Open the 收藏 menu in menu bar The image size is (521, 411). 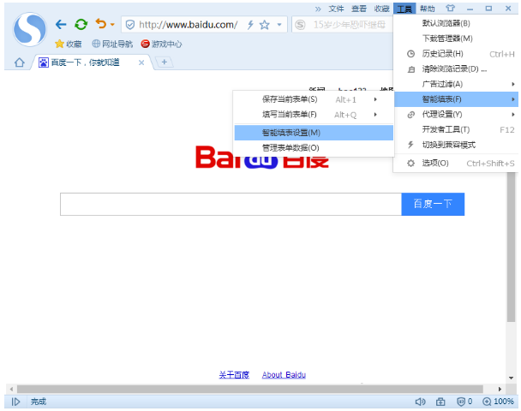click(381, 9)
